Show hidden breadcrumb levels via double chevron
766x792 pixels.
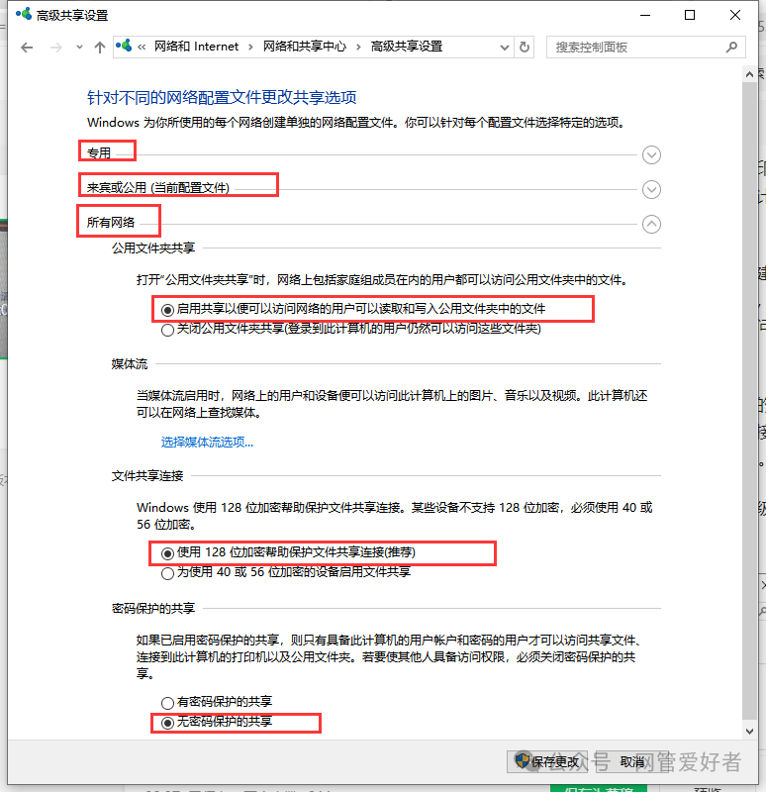(142, 47)
